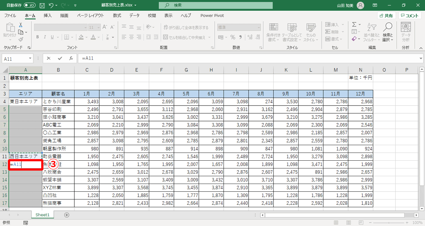Switch to the Power Pivot tab
This screenshot has width=425, height=226.
coord(212,16)
